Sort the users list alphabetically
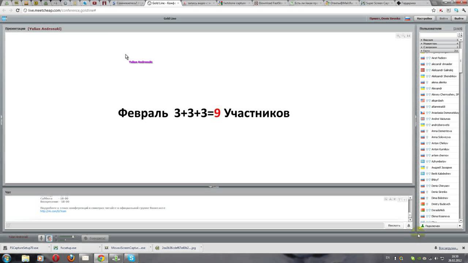Screen dimensions: 468x263 pos(460,35)
